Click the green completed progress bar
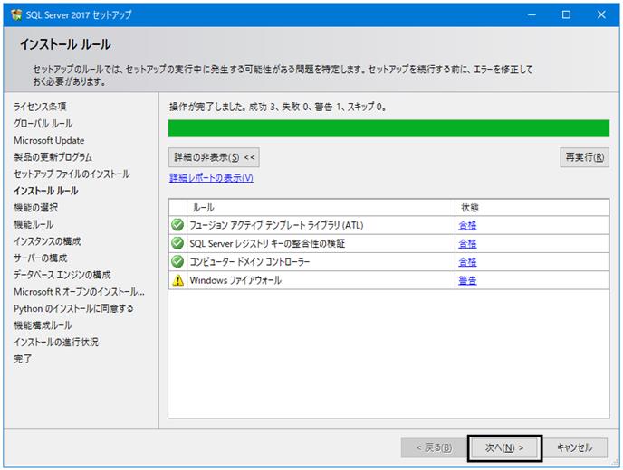The image size is (623, 470). click(388, 128)
